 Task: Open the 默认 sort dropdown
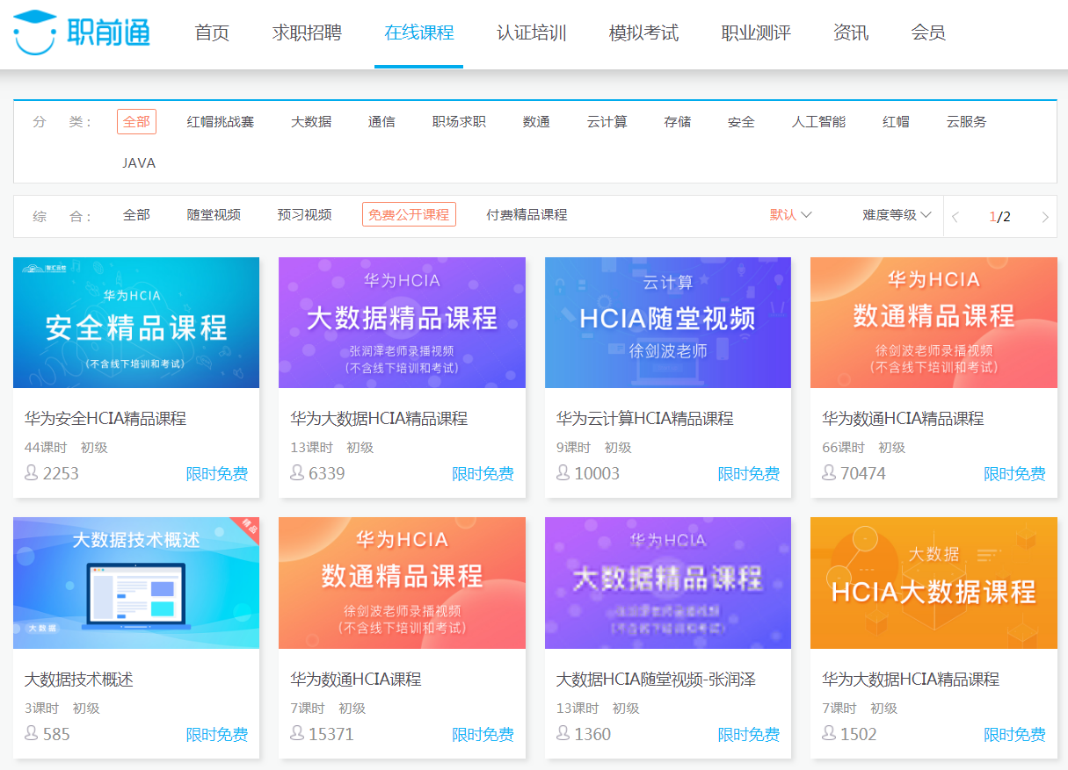click(x=790, y=215)
